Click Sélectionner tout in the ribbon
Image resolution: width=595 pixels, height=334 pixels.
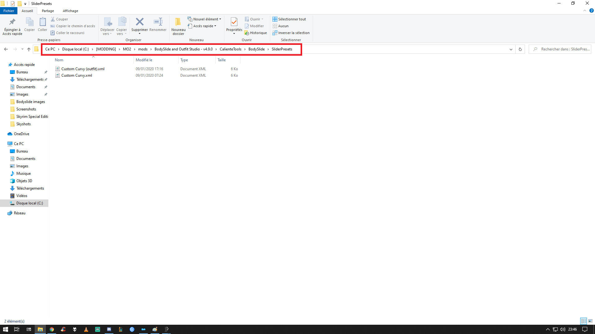[289, 19]
